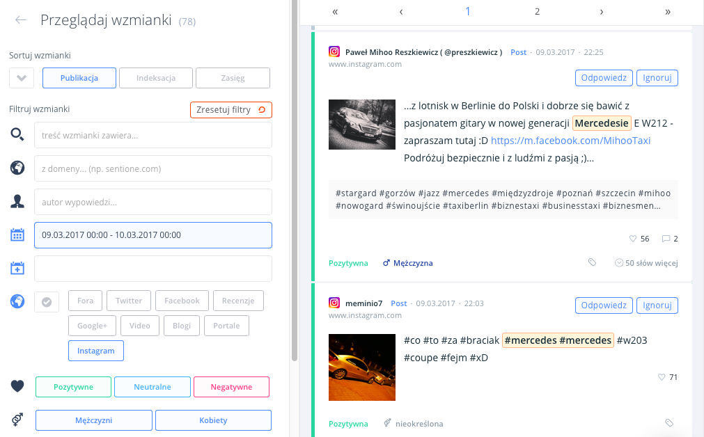Click the back arrow next to Przeglądaj wzmianki

21,20
